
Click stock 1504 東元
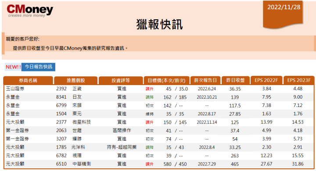click(x=69, y=114)
